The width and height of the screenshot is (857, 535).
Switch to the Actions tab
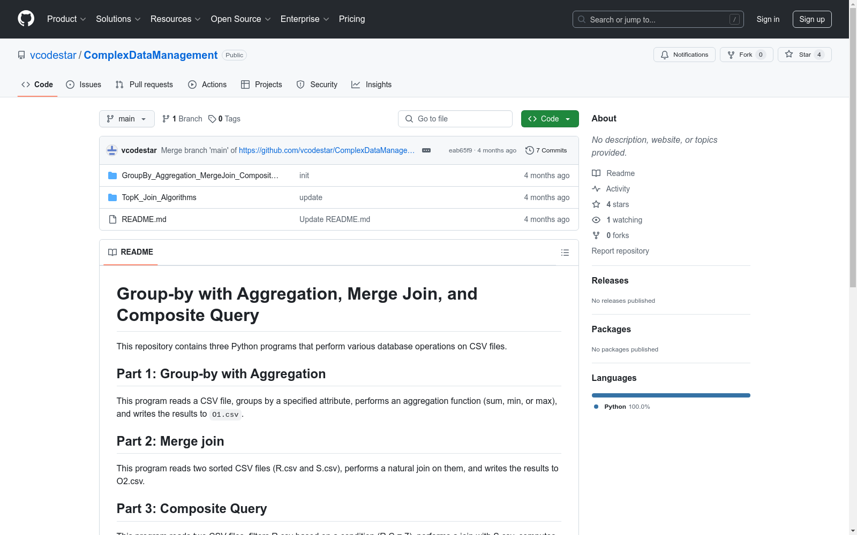coord(207,85)
